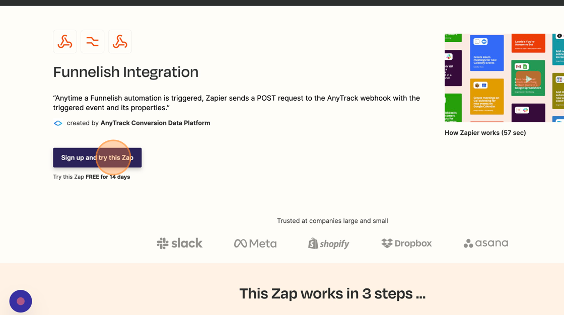This screenshot has width=564, height=315.
Task: Click the blue Create Zoom meetings card
Action: click(486, 53)
